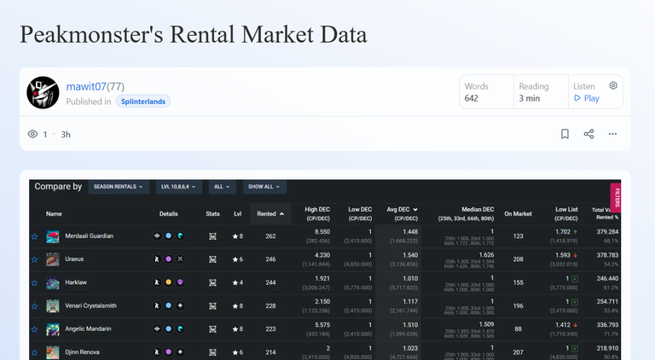Open Merdaali Guardian card thumbnail
The height and width of the screenshot is (360, 655).
pyautogui.click(x=53, y=236)
